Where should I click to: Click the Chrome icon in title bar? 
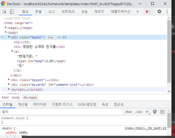click(x=3, y=4)
